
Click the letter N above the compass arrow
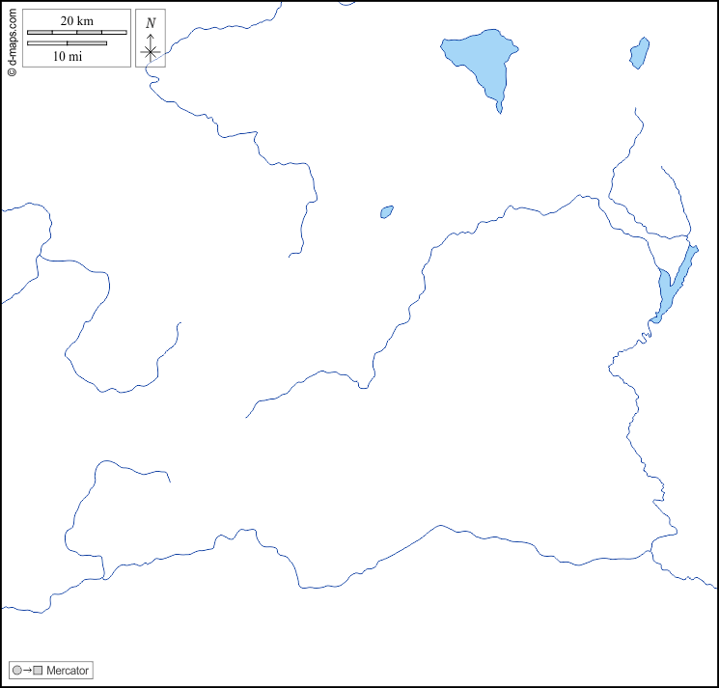point(151,22)
